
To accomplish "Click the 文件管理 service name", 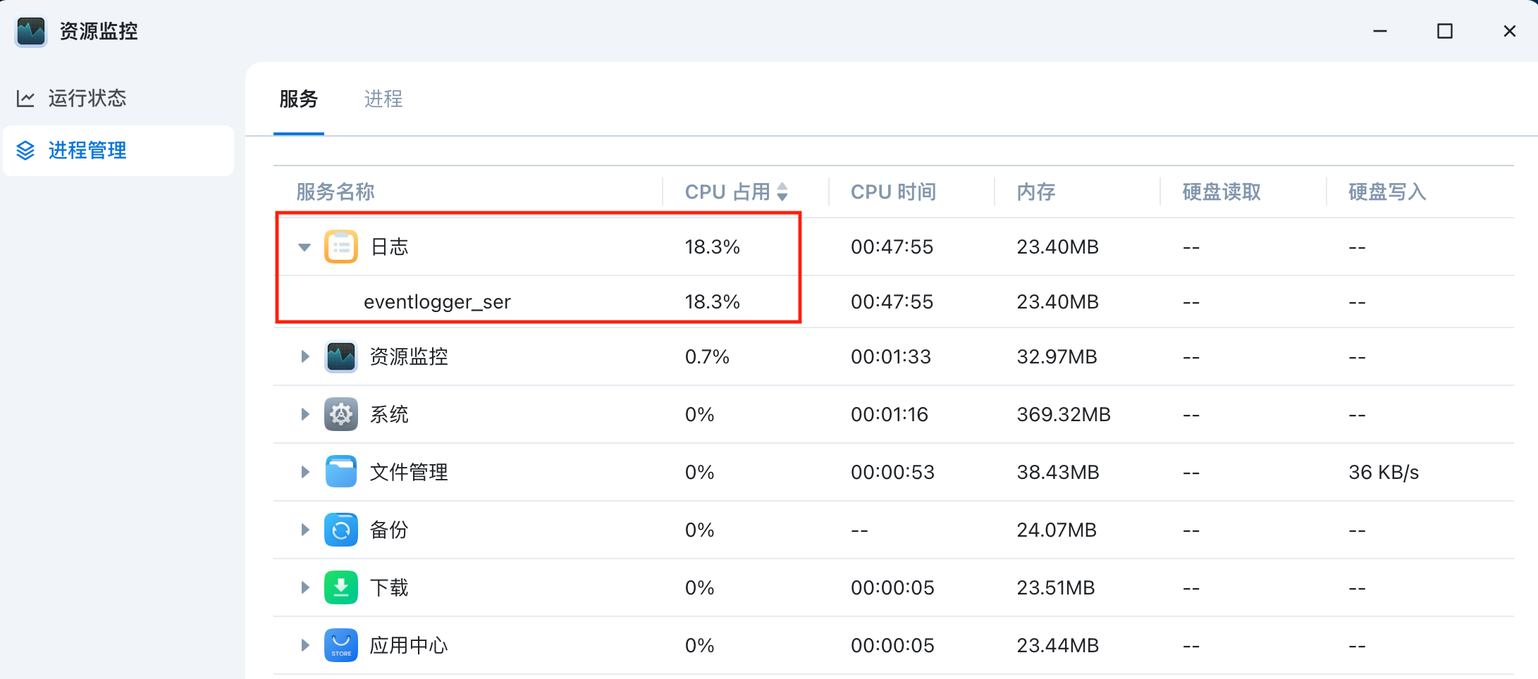I will pyautogui.click(x=409, y=472).
